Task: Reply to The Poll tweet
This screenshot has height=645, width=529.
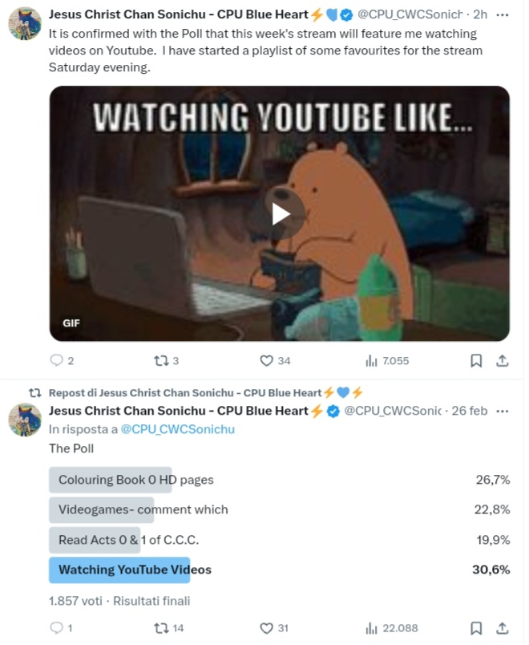Action: (x=61, y=628)
